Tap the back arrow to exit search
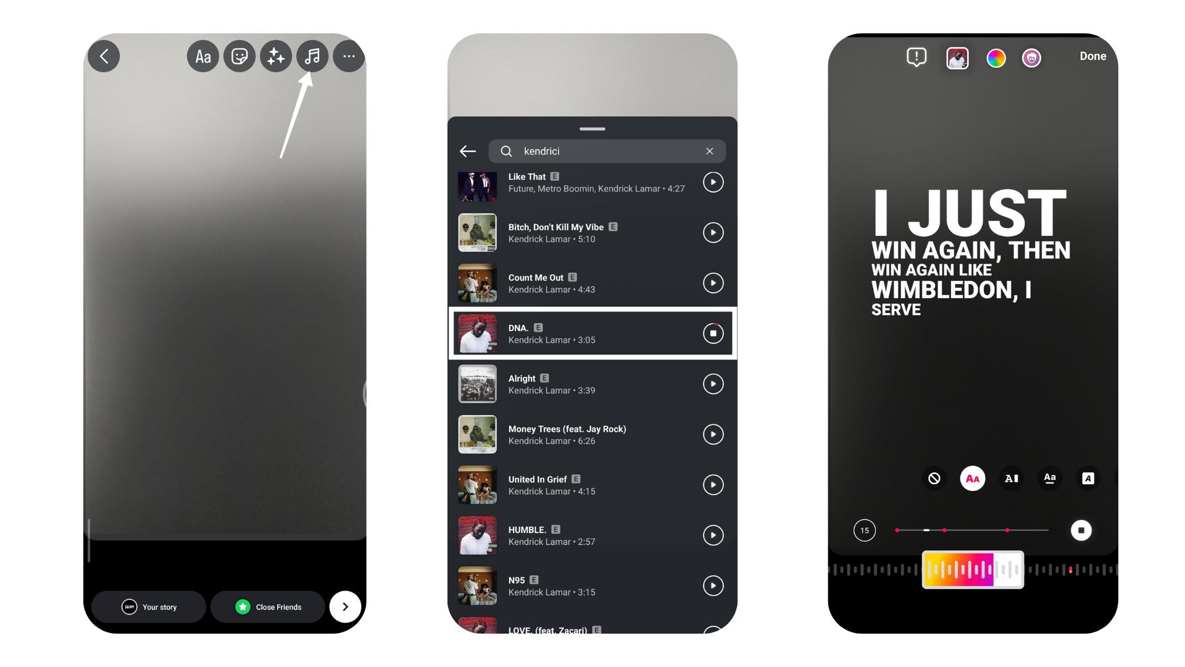1185x667 pixels. point(468,151)
